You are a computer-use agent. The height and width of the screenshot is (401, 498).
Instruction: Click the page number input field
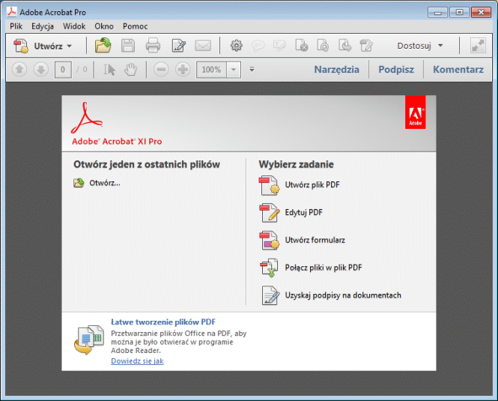coord(63,69)
